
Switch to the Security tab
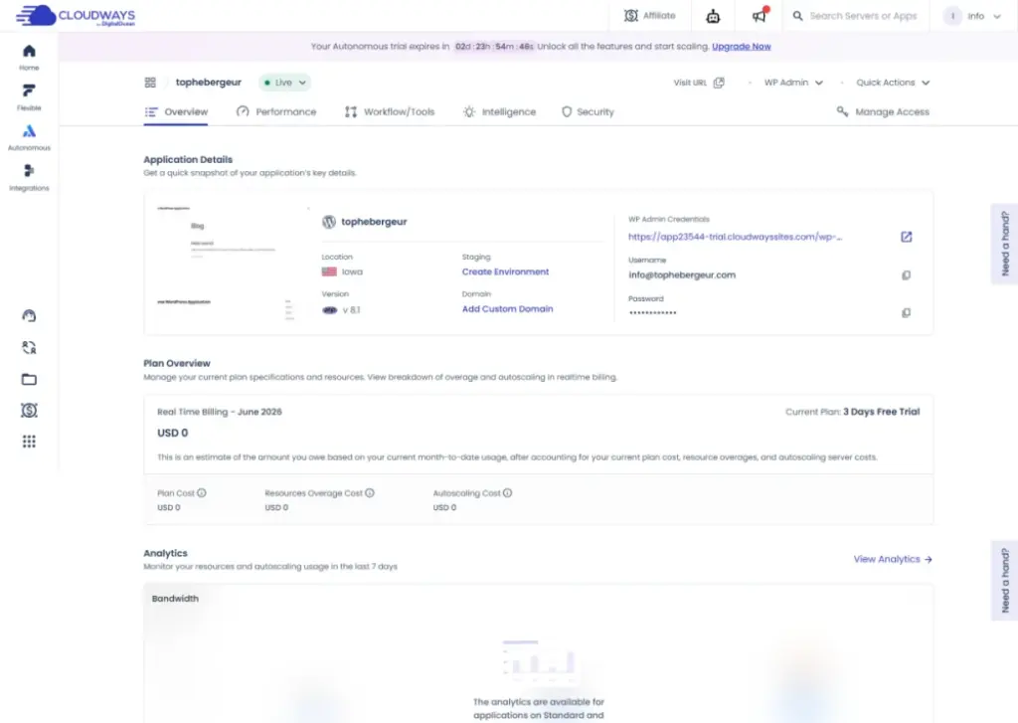pyautogui.click(x=588, y=111)
